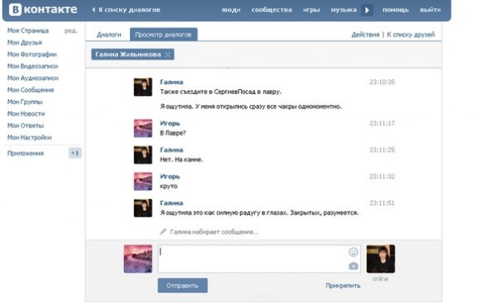Click the Прикрепить attach link
500x303 pixels.
(x=342, y=286)
